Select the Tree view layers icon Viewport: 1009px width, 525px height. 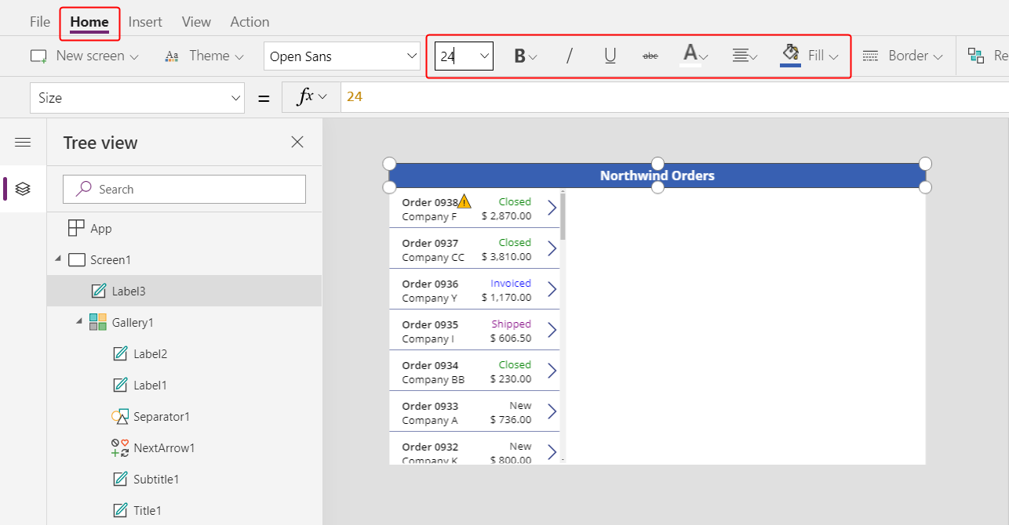coord(23,188)
